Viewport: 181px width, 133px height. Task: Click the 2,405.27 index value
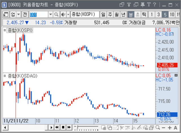(15, 23)
